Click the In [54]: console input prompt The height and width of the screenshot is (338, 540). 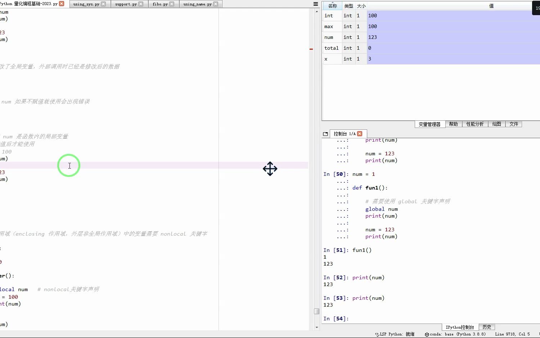[336, 319]
